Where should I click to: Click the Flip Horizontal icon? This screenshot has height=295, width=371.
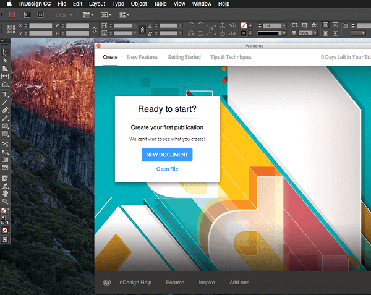click(191, 33)
